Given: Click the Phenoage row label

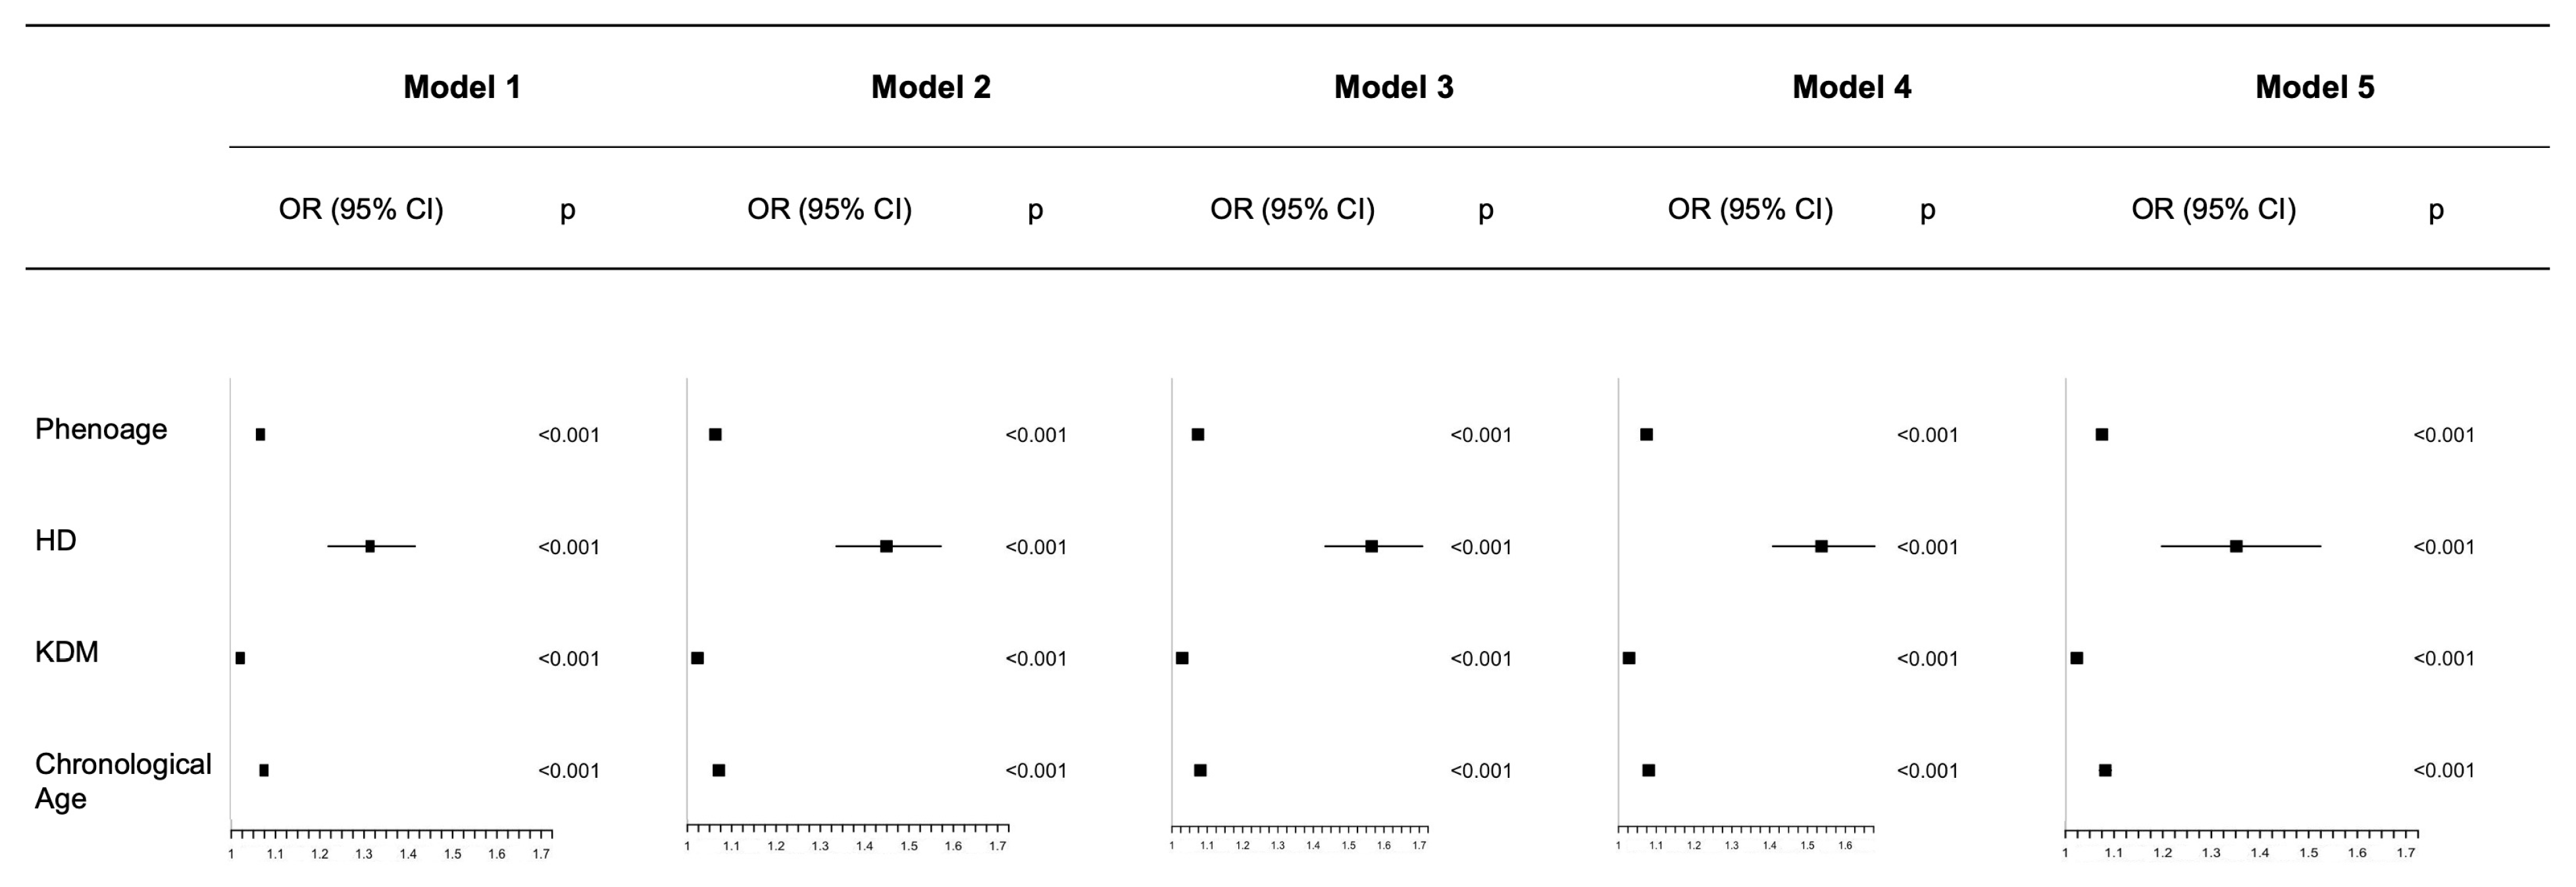Looking at the screenshot, I should pyautogui.click(x=101, y=429).
